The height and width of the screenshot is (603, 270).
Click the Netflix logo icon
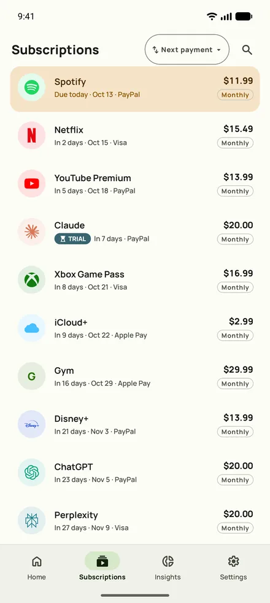31,135
